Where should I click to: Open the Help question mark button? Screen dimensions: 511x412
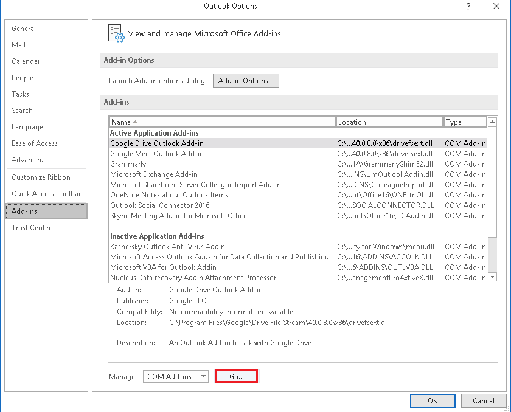tap(468, 6)
